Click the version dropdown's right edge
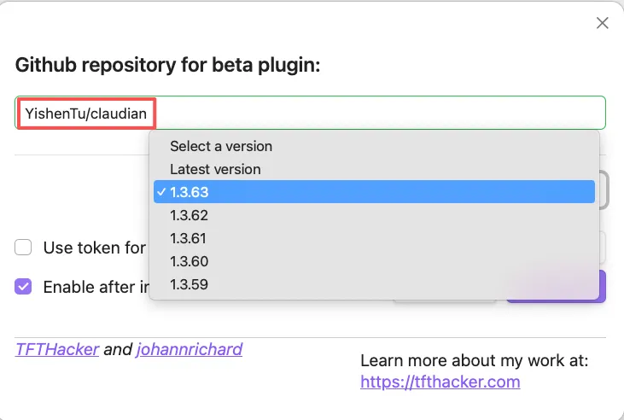 coord(603,190)
